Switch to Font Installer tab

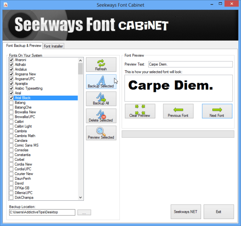53,46
